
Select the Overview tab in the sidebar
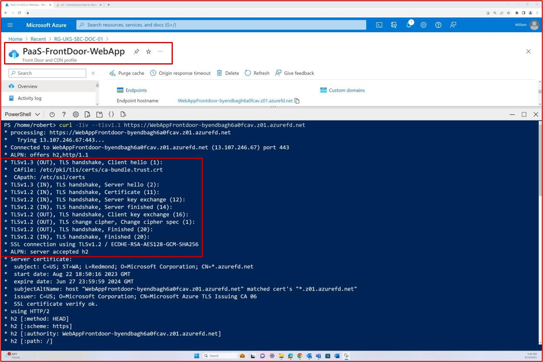(28, 86)
